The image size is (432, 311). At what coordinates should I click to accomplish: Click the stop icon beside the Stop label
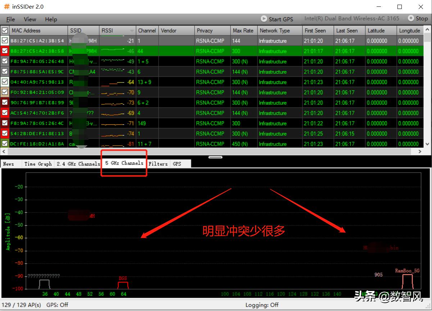tap(410, 18)
